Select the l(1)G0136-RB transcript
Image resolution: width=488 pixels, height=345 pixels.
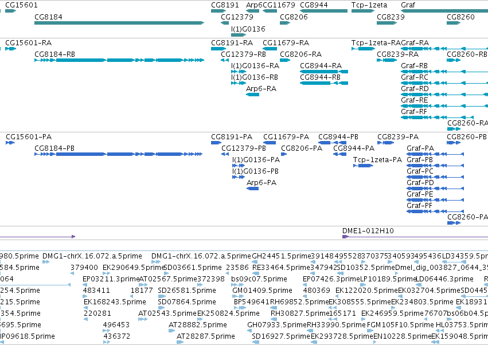[x=239, y=83]
